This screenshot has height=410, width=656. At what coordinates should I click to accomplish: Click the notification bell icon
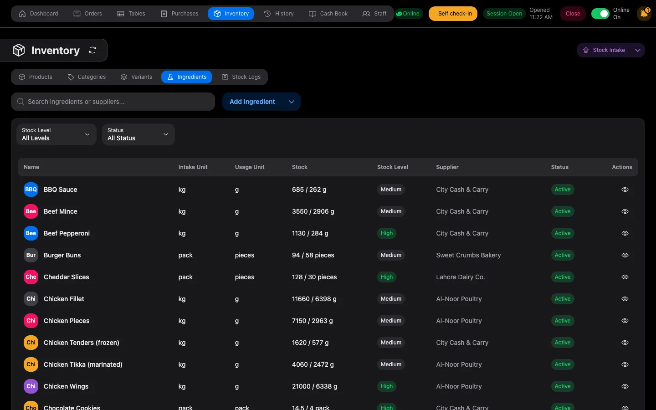click(644, 14)
